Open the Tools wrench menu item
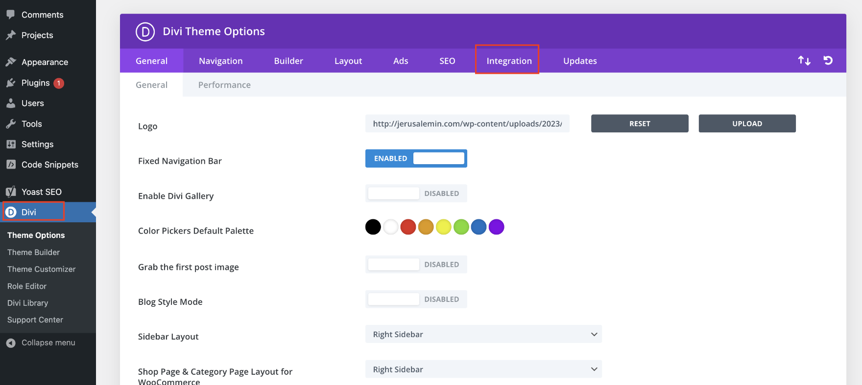This screenshot has height=385, width=862. [11, 124]
